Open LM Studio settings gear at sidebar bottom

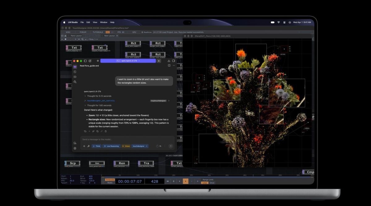[75, 148]
